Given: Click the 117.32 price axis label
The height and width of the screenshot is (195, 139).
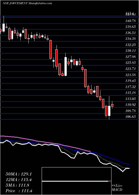Looking at the screenshot, I should tap(131, 87).
